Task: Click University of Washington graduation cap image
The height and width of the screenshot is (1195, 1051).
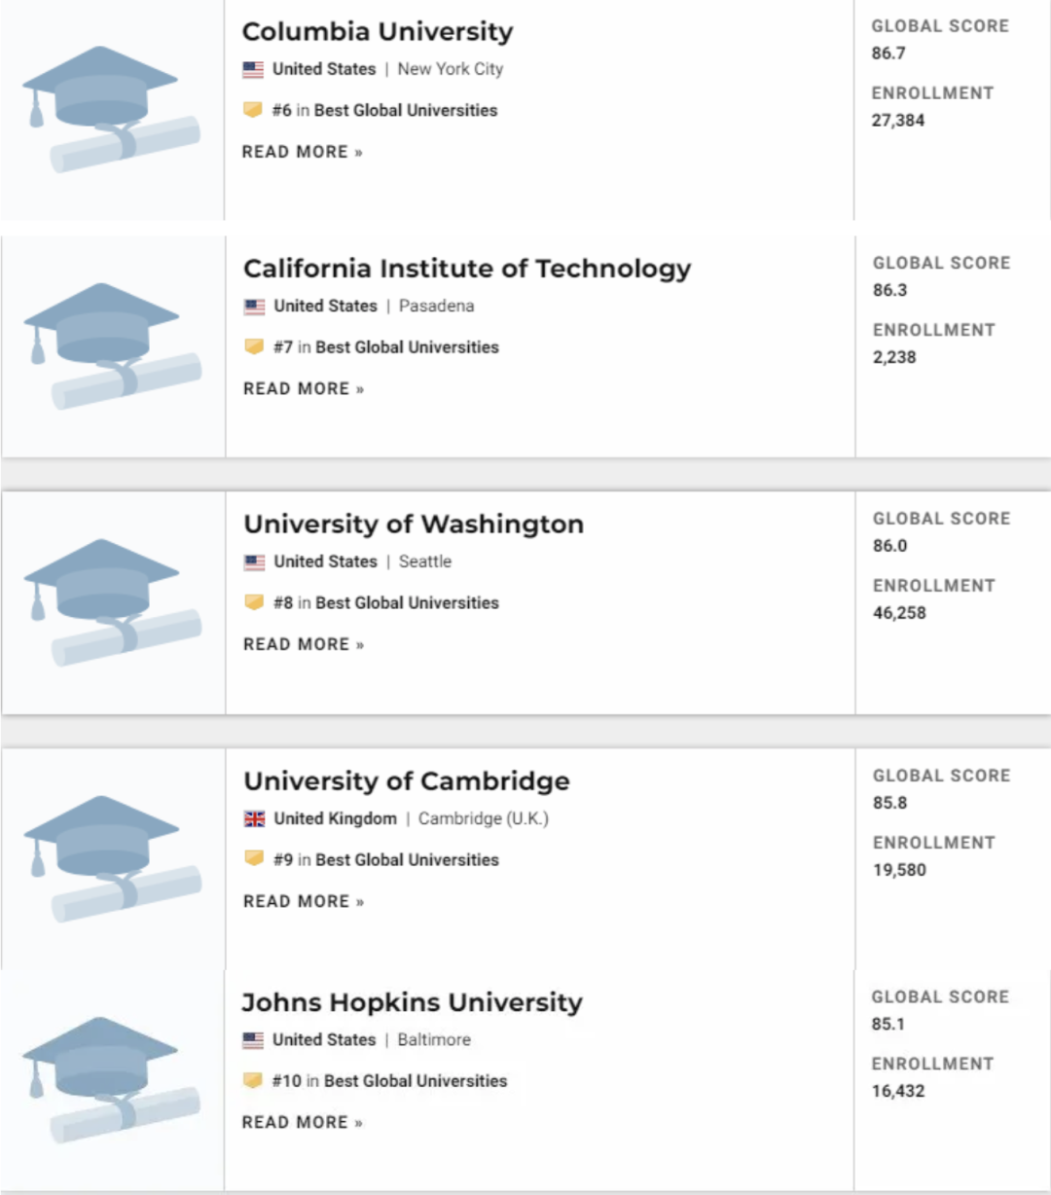Action: [112, 600]
